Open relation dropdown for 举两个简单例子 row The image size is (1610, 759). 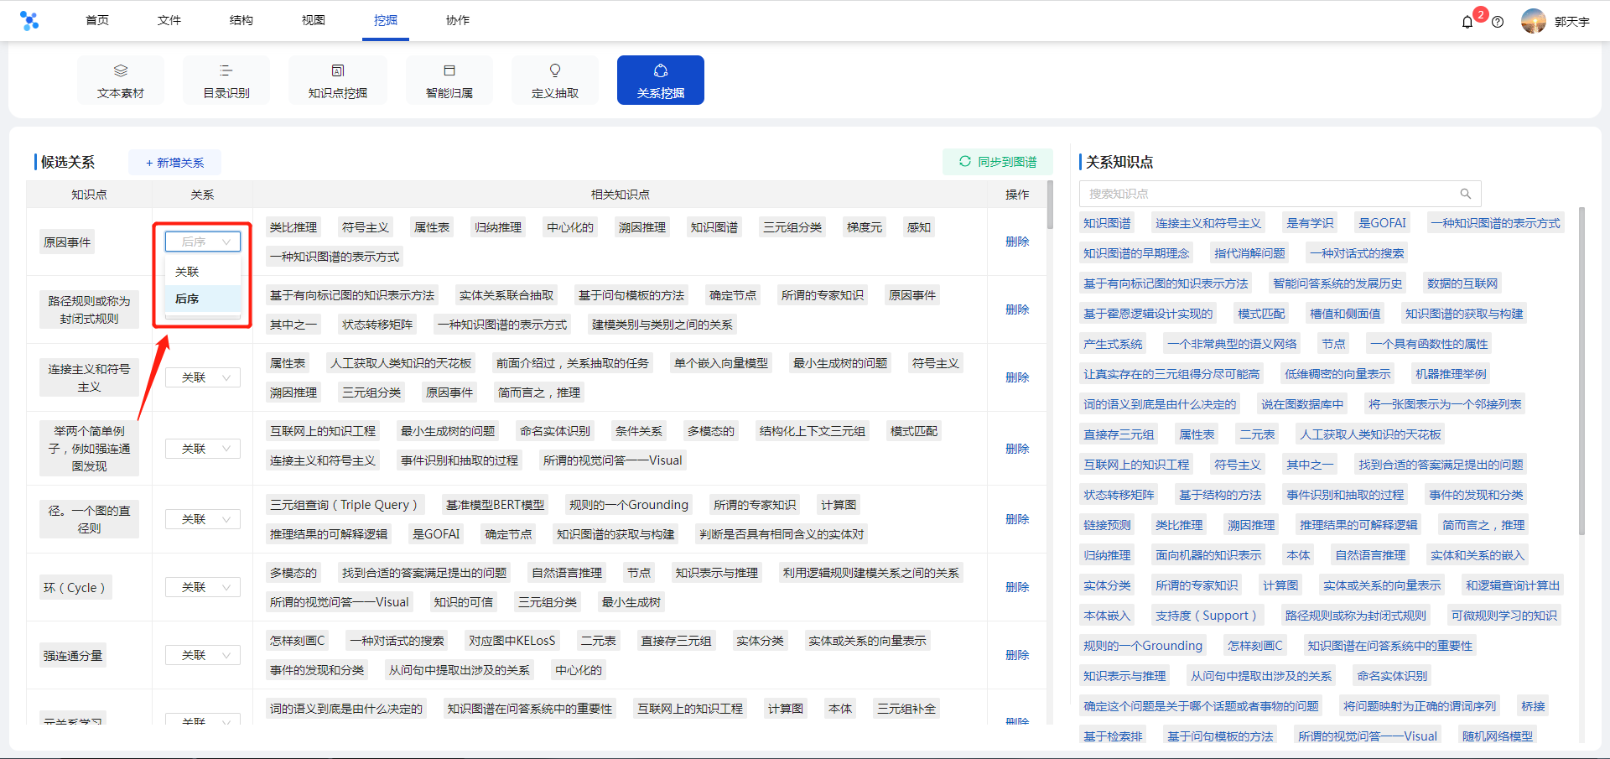point(203,449)
